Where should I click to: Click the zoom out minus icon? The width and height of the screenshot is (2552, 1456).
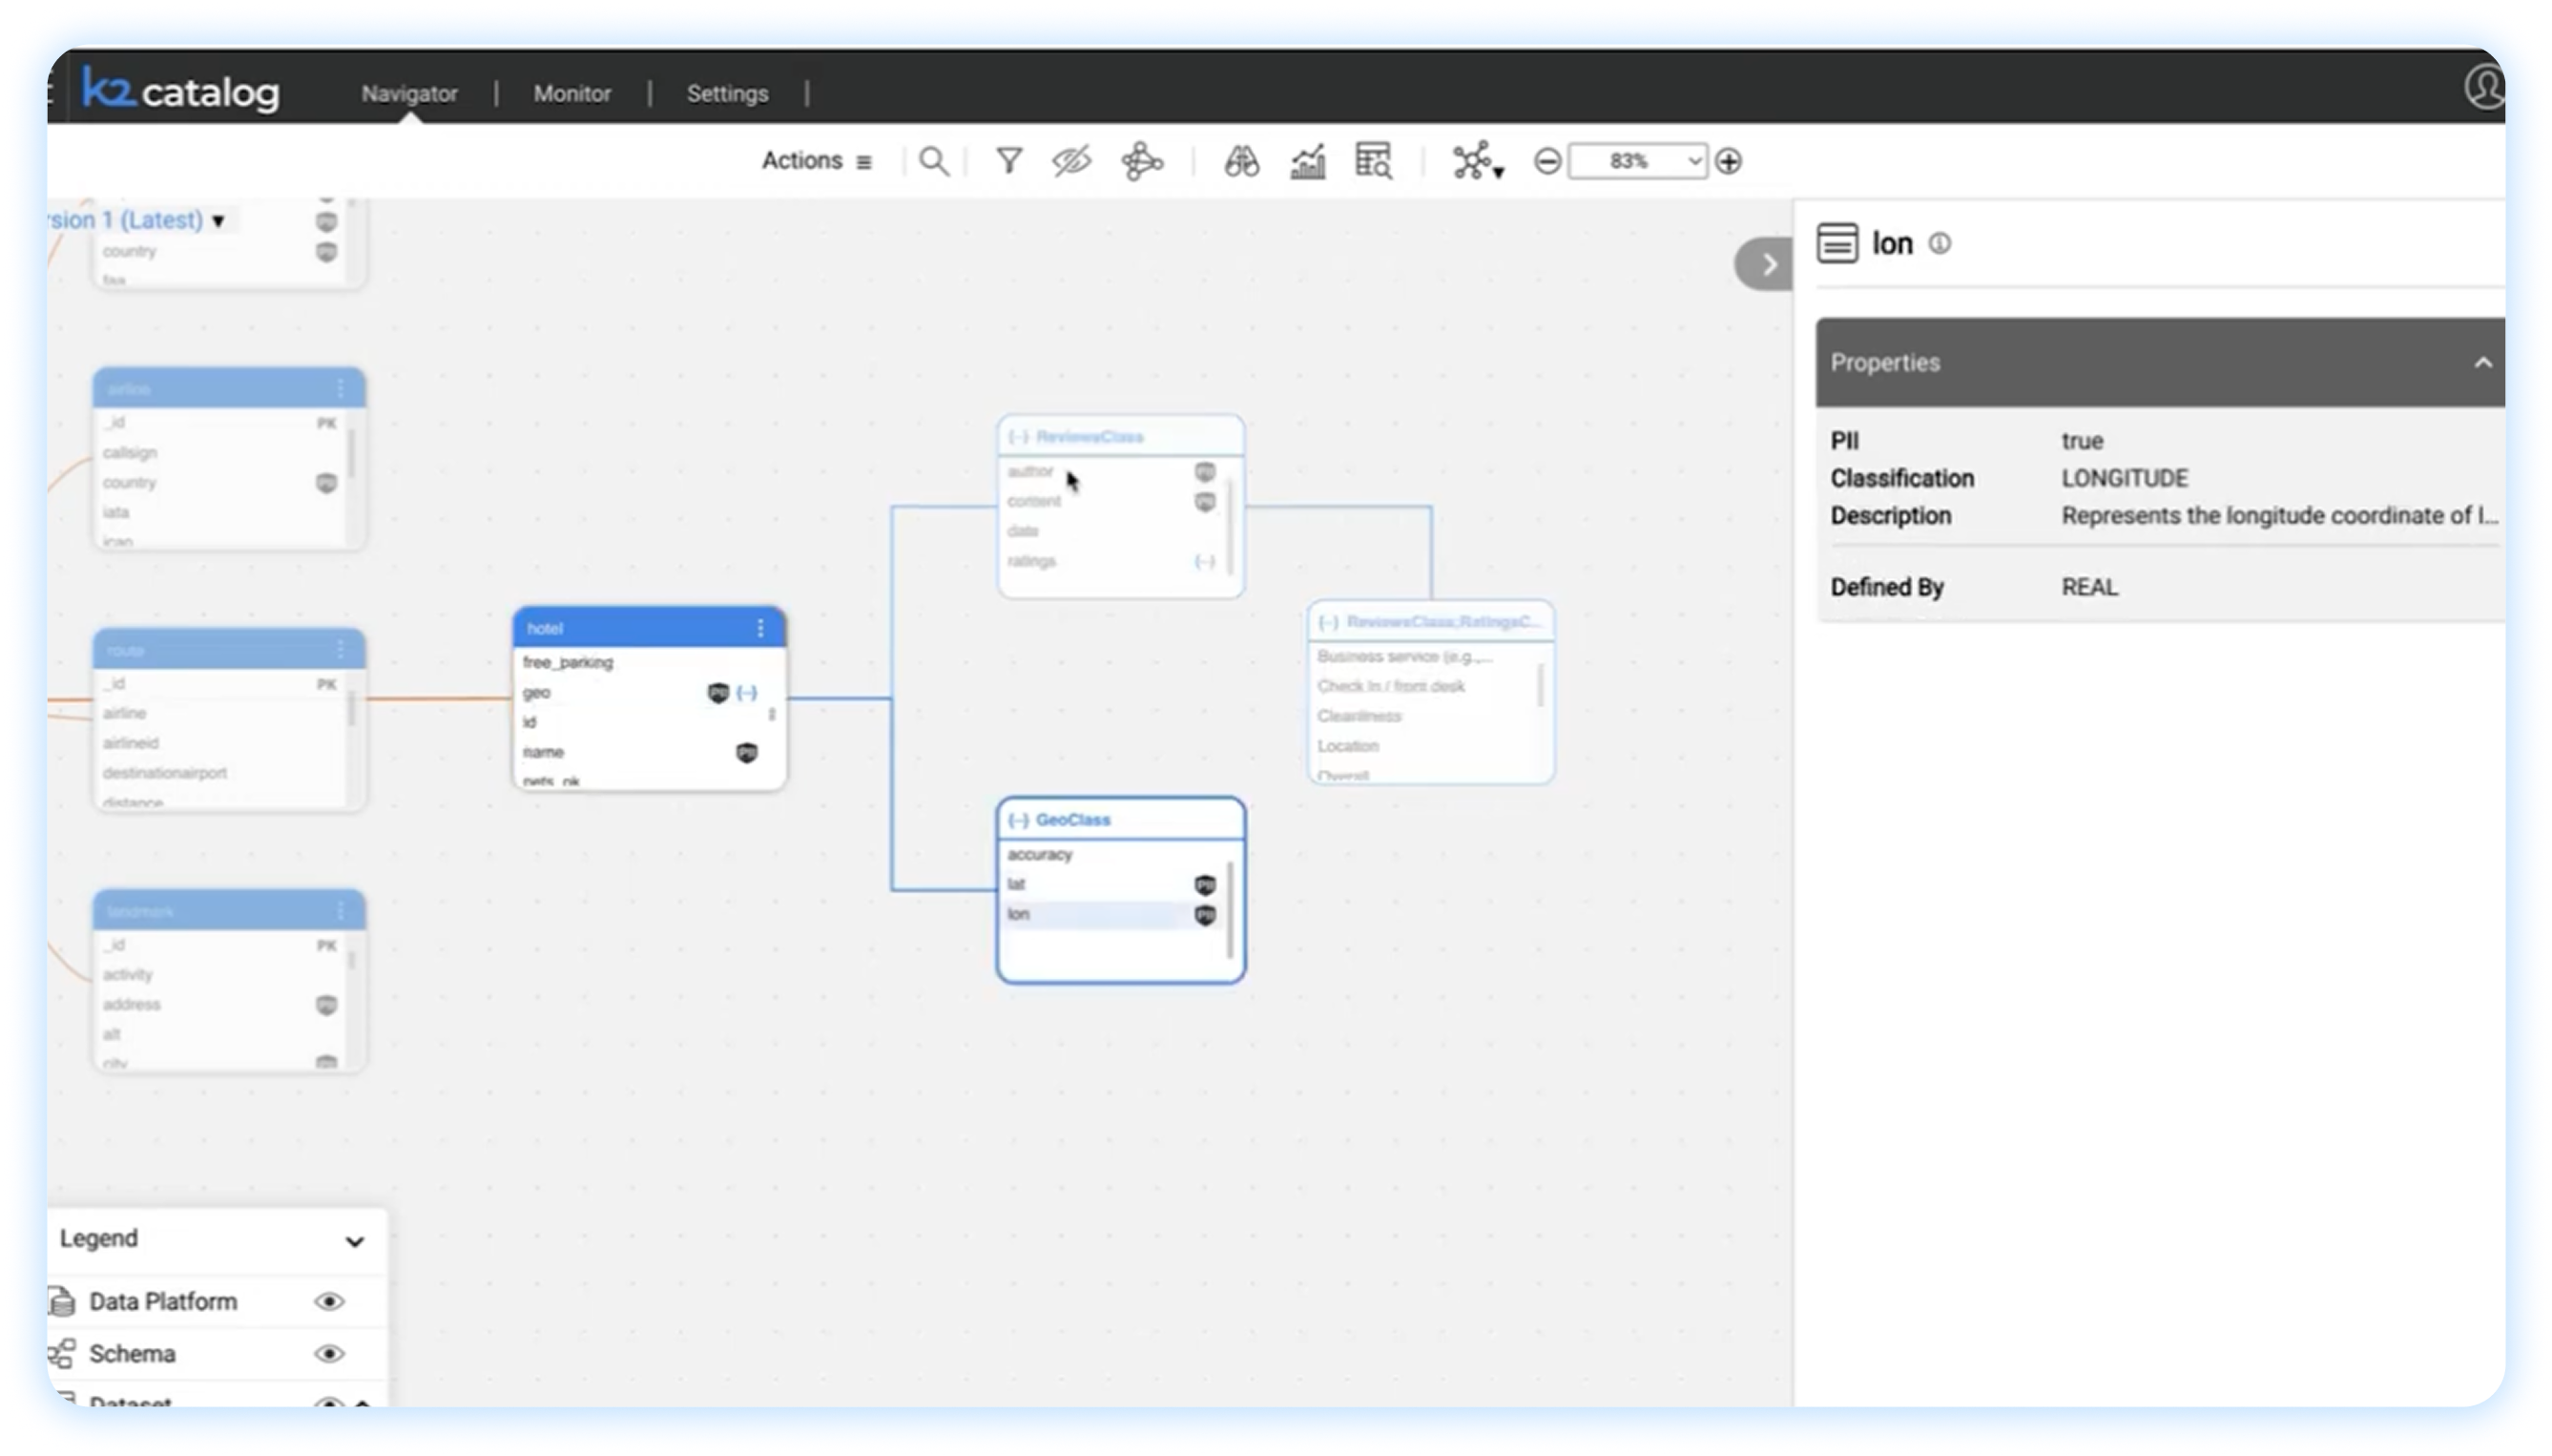(1546, 161)
